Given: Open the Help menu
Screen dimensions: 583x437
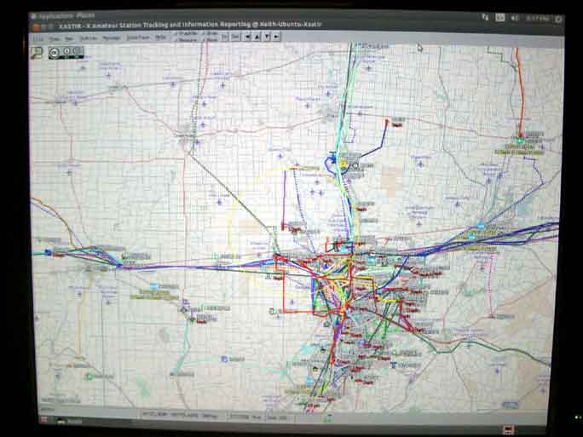Looking at the screenshot, I should [160, 38].
